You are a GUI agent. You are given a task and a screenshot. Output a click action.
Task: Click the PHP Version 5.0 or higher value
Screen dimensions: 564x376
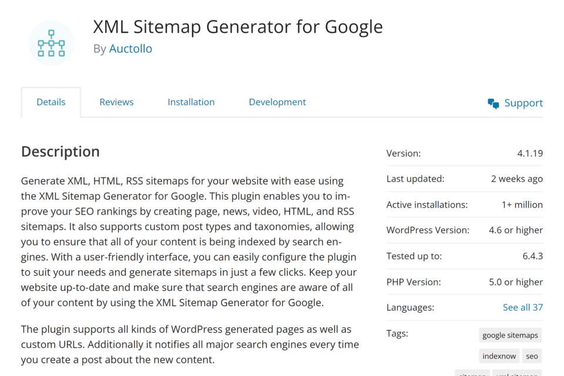click(x=515, y=282)
